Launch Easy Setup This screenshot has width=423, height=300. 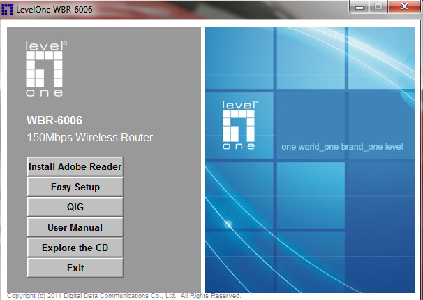click(75, 187)
